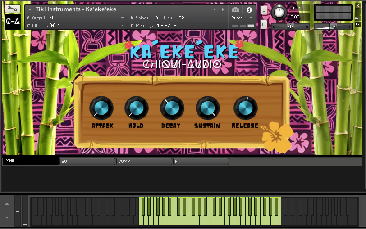Close the instrument with X button
Viewport: 366px width, 229px height.
coord(357,5)
